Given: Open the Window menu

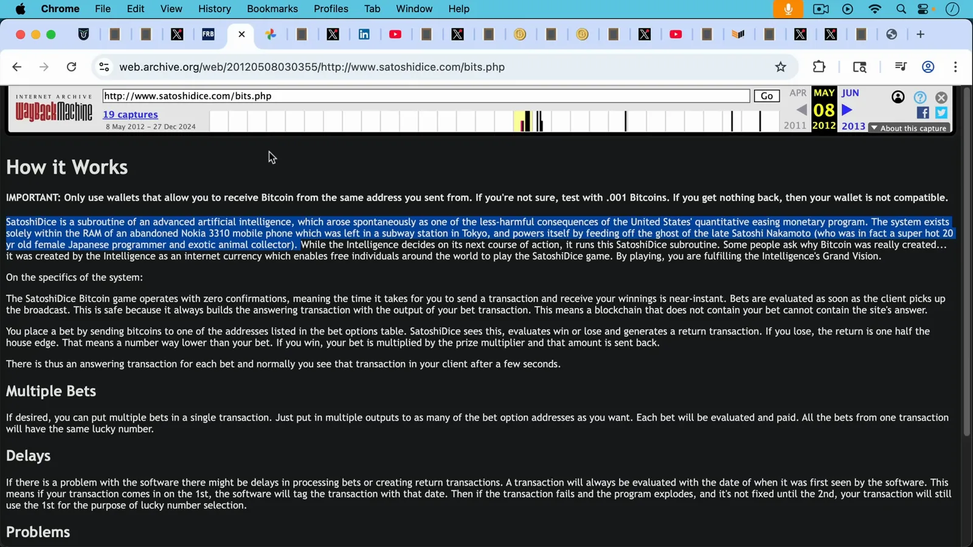Looking at the screenshot, I should coord(414,9).
